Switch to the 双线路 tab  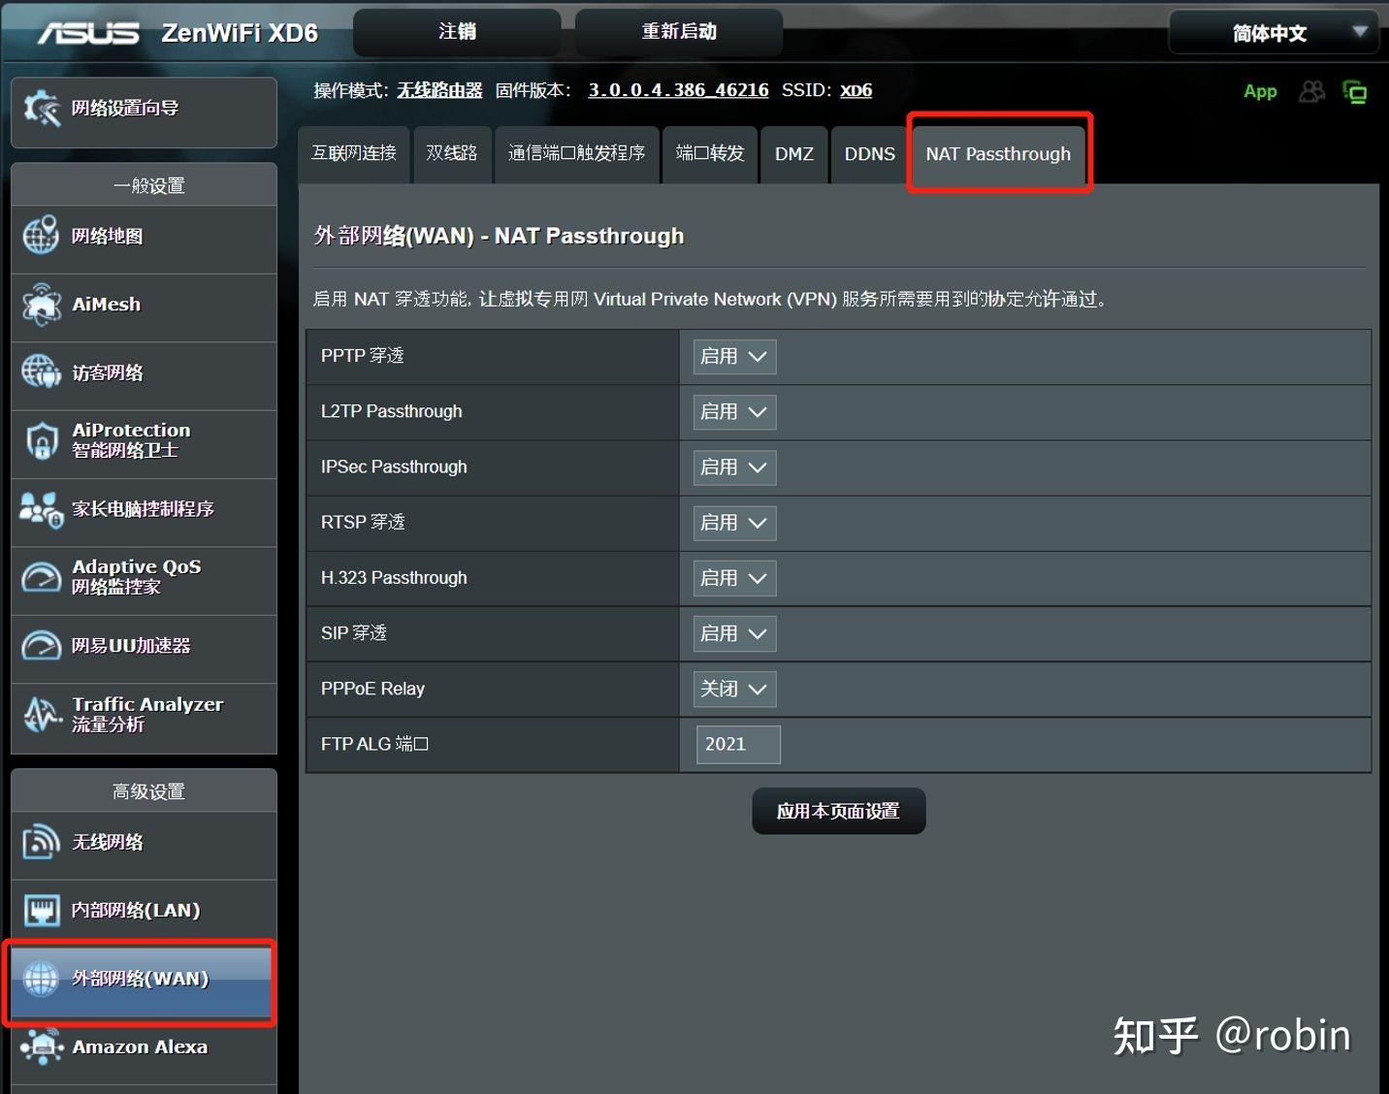[452, 153]
